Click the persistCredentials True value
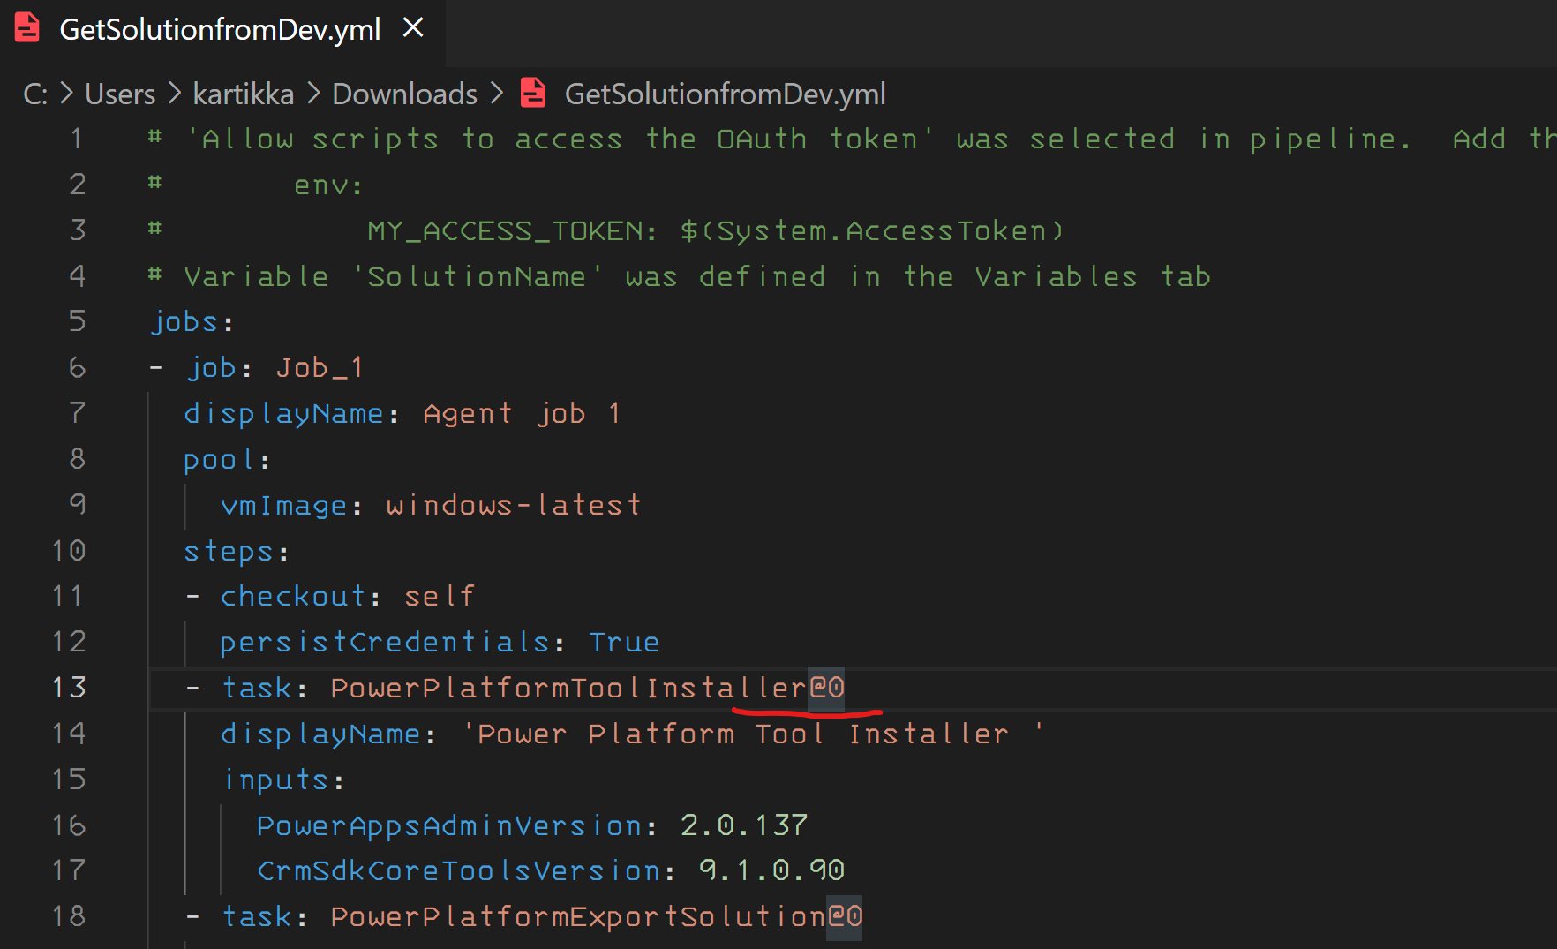 [624, 643]
